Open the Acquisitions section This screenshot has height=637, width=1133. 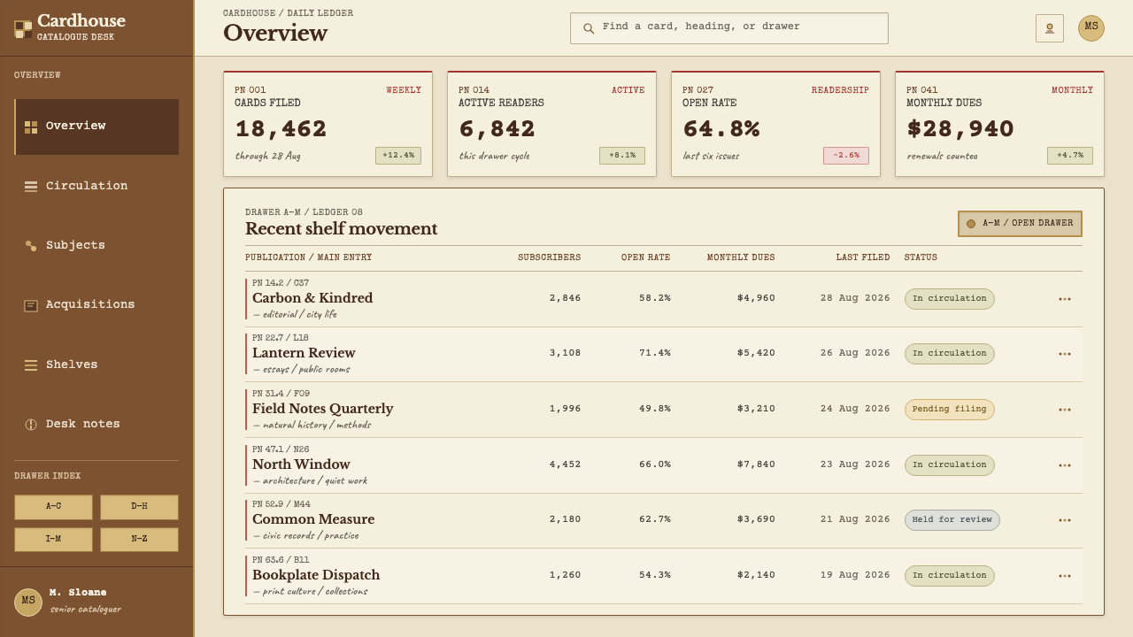point(96,305)
